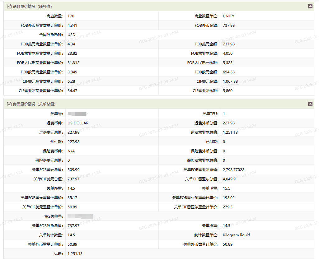Select the 商品量价情况（关单总值）header title
This screenshot has height=260, width=319.
(34, 104)
